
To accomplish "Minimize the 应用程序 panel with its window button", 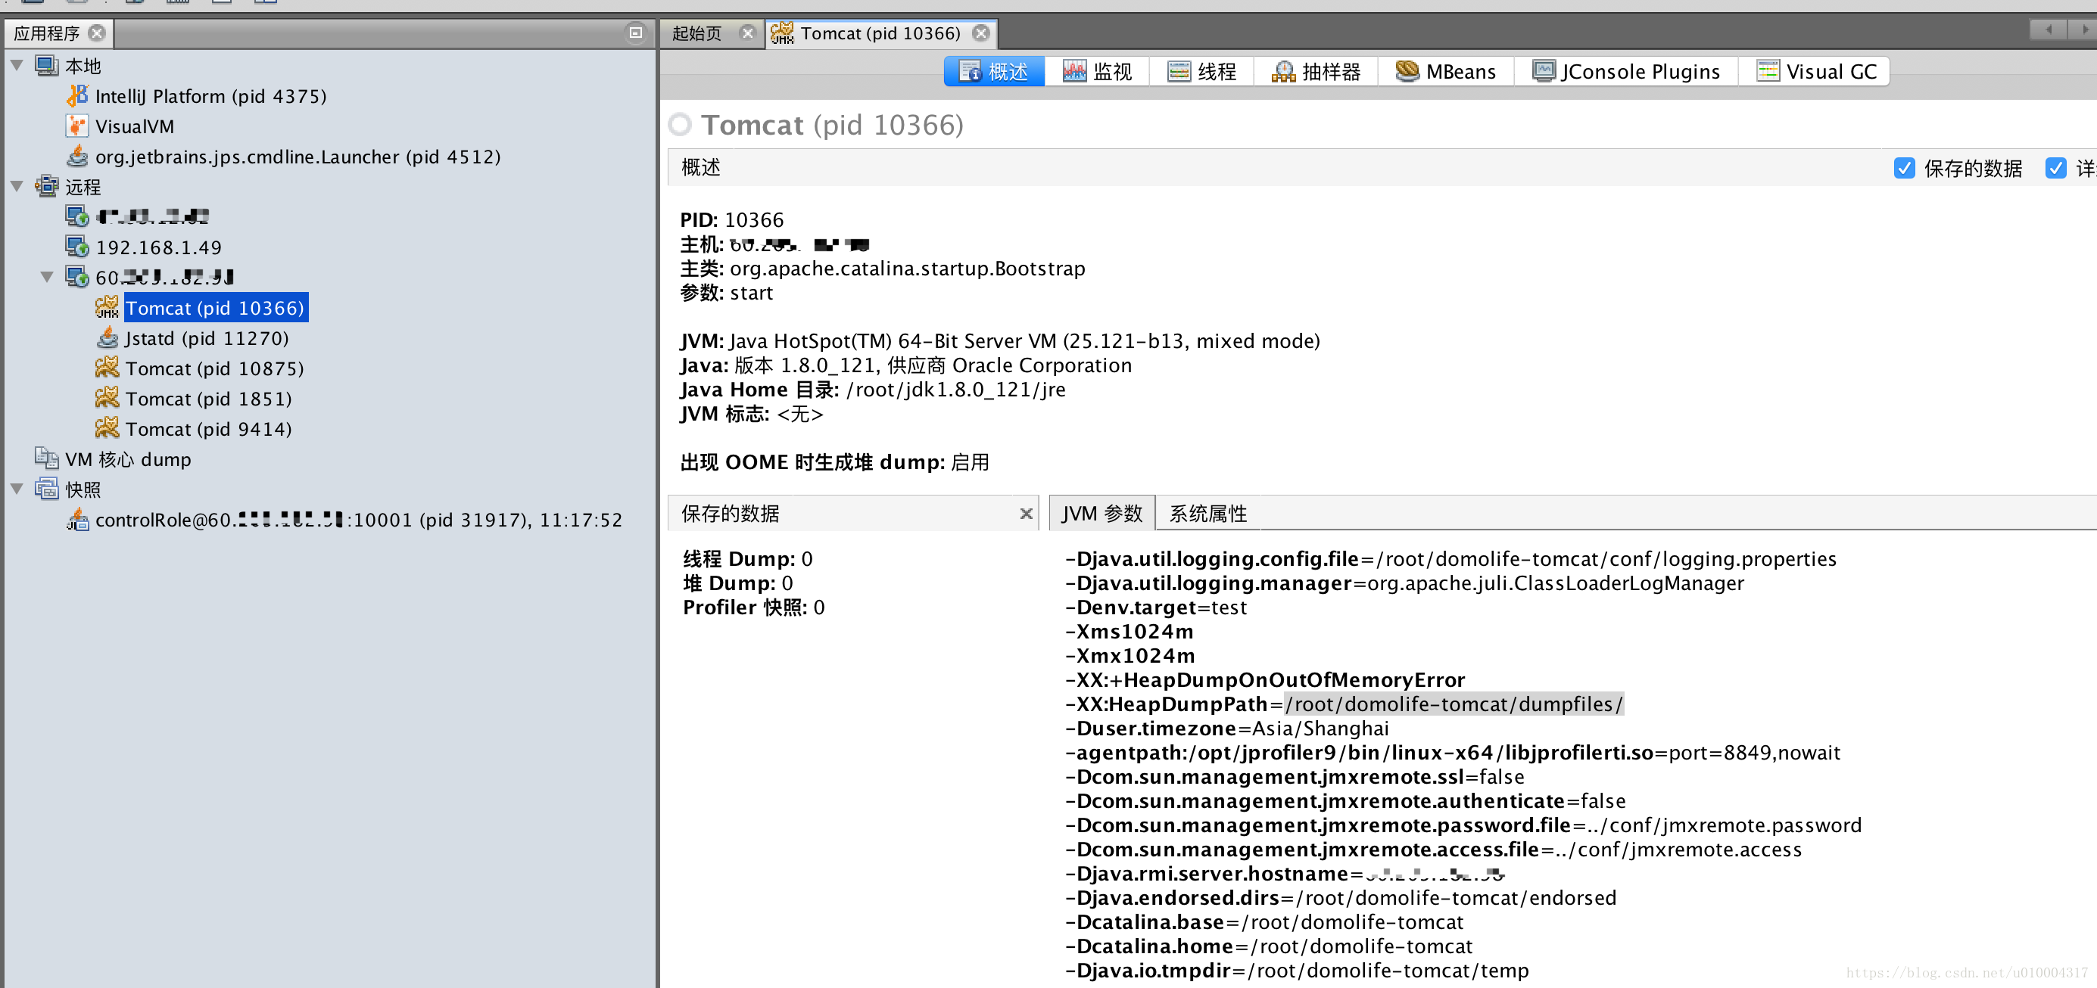I will point(636,33).
